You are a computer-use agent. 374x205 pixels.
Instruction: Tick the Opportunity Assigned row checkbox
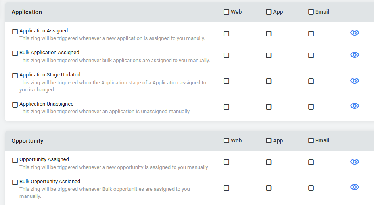pyautogui.click(x=15, y=160)
